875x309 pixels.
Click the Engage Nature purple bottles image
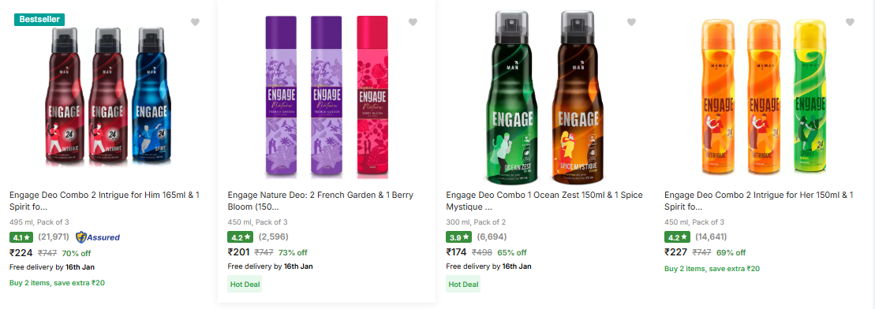pyautogui.click(x=327, y=97)
